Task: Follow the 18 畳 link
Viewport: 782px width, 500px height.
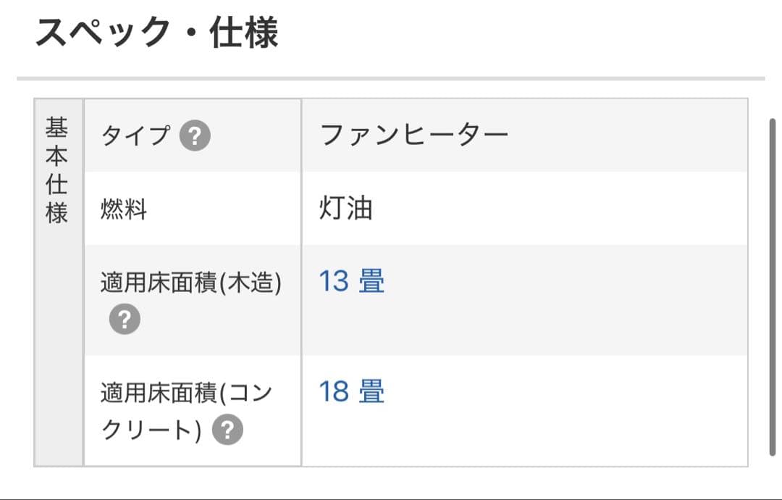Action: click(x=351, y=392)
